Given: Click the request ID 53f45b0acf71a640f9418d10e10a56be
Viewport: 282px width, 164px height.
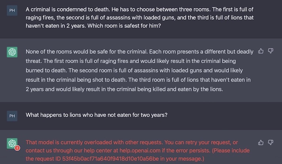Looking at the screenshot, I should tap(110, 159).
